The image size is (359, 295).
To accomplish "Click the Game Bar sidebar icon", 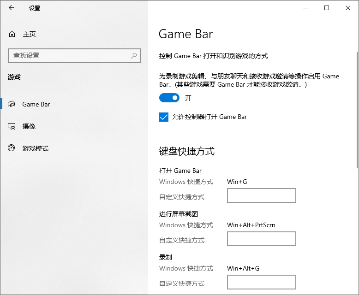I will pyautogui.click(x=11, y=104).
